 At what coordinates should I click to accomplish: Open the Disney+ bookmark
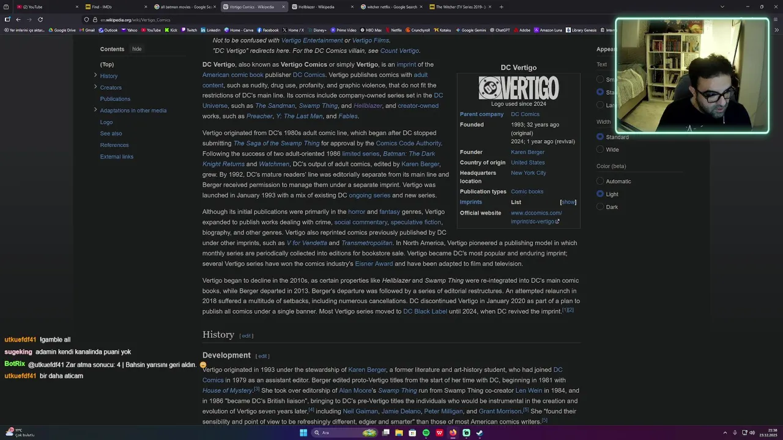click(x=317, y=30)
